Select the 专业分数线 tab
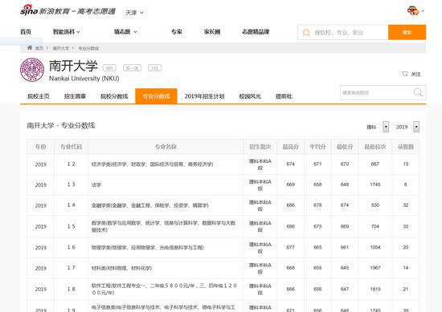 pyautogui.click(x=156, y=96)
